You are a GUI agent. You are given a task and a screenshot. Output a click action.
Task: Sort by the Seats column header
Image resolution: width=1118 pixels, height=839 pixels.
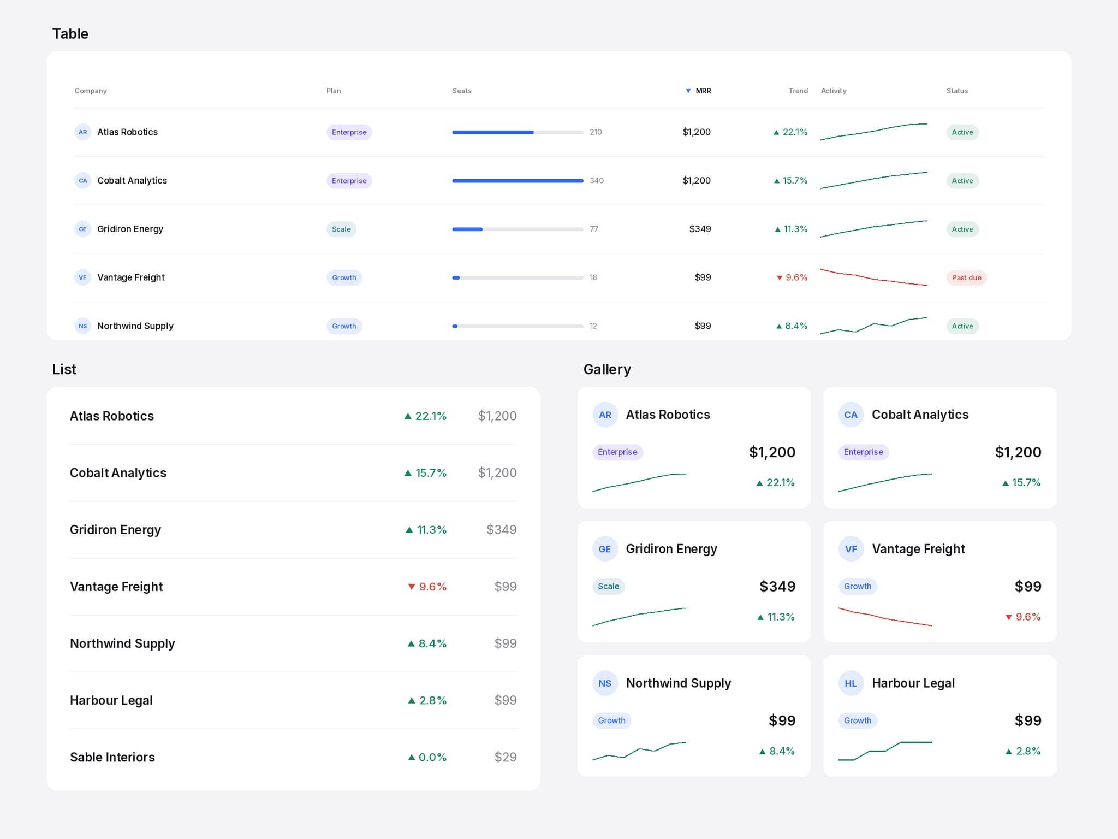pyautogui.click(x=462, y=91)
